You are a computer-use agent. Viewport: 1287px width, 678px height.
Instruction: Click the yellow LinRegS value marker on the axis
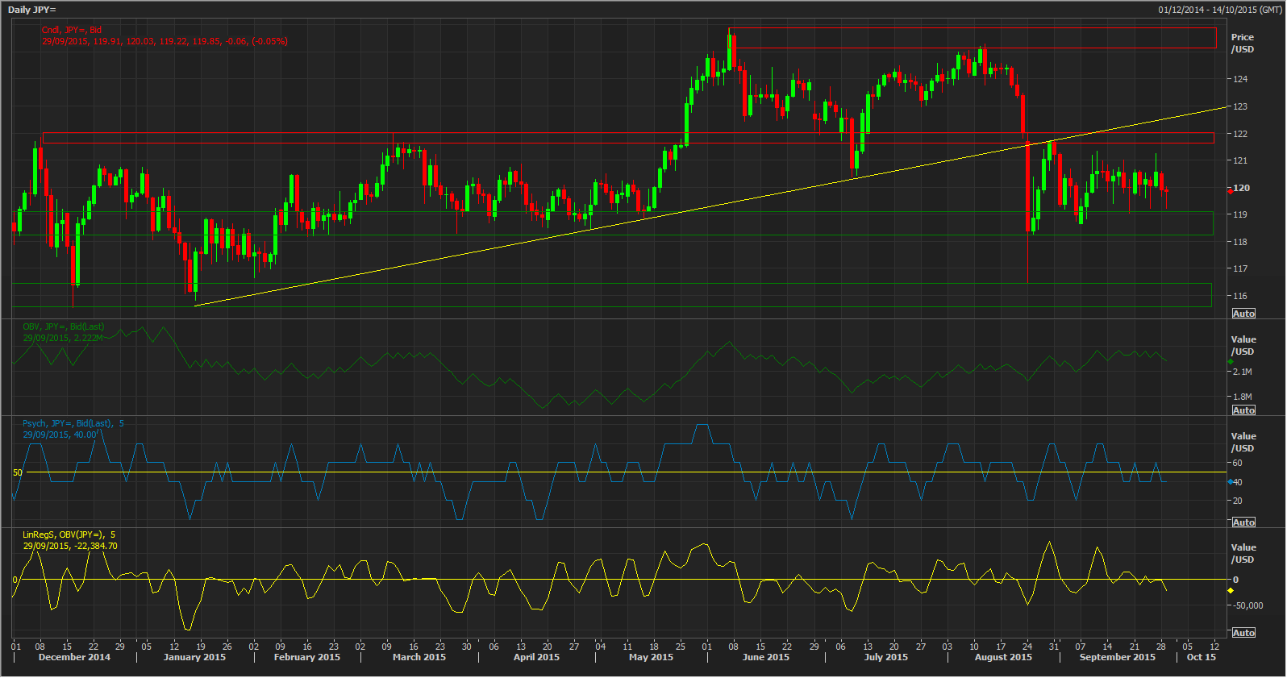[1231, 591]
